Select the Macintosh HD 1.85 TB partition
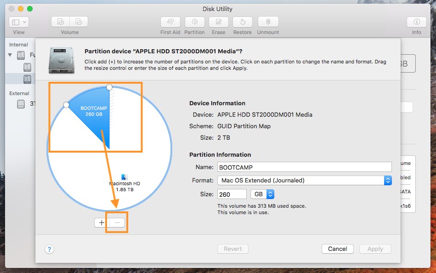 tap(125, 187)
